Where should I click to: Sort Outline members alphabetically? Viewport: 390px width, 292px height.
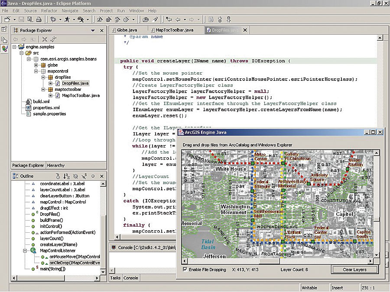click(67, 176)
